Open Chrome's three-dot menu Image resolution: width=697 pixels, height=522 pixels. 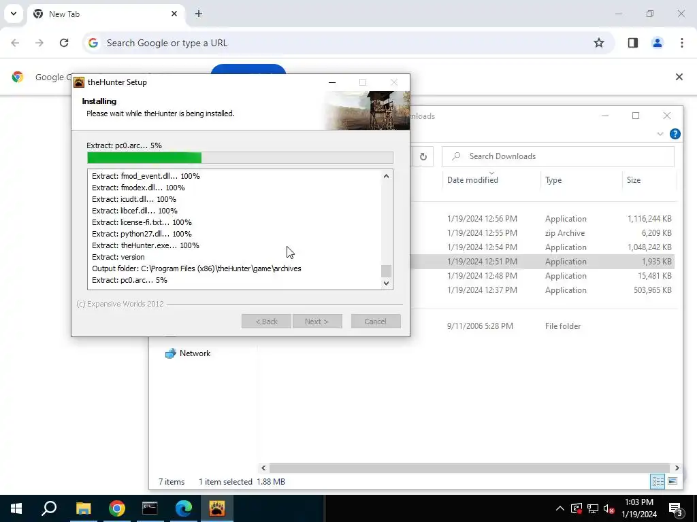coord(681,43)
